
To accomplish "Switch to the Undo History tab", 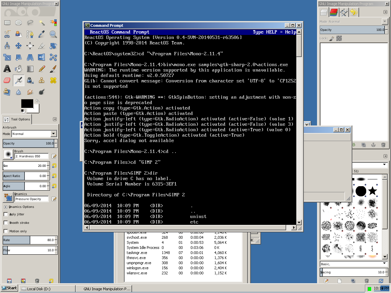I will (x=354, y=12).
